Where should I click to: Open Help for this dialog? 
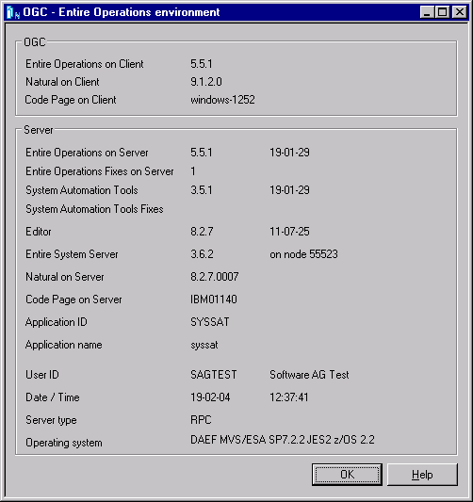[422, 474]
